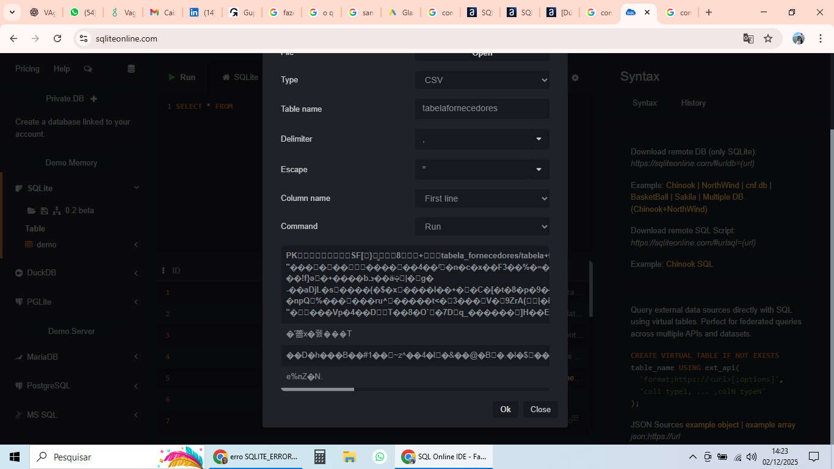834x469 pixels.
Task: View site information icon in address bar
Action: 84,38
